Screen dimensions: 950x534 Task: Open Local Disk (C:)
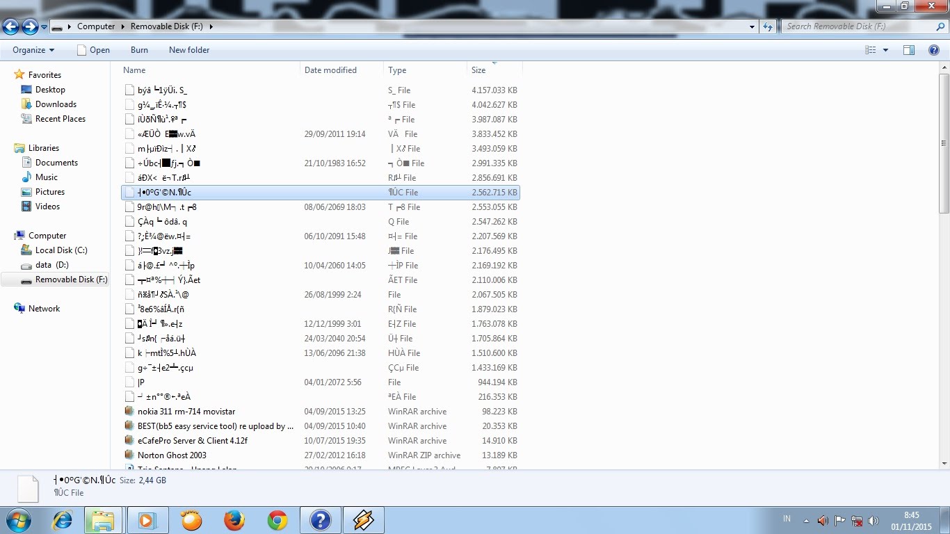61,250
